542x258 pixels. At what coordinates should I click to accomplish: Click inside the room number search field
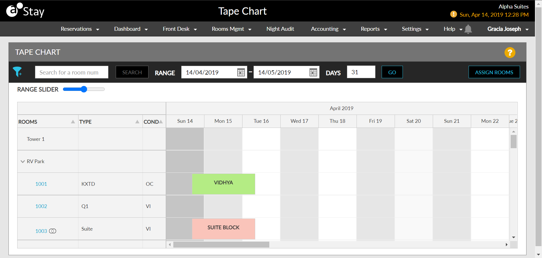pyautogui.click(x=71, y=72)
